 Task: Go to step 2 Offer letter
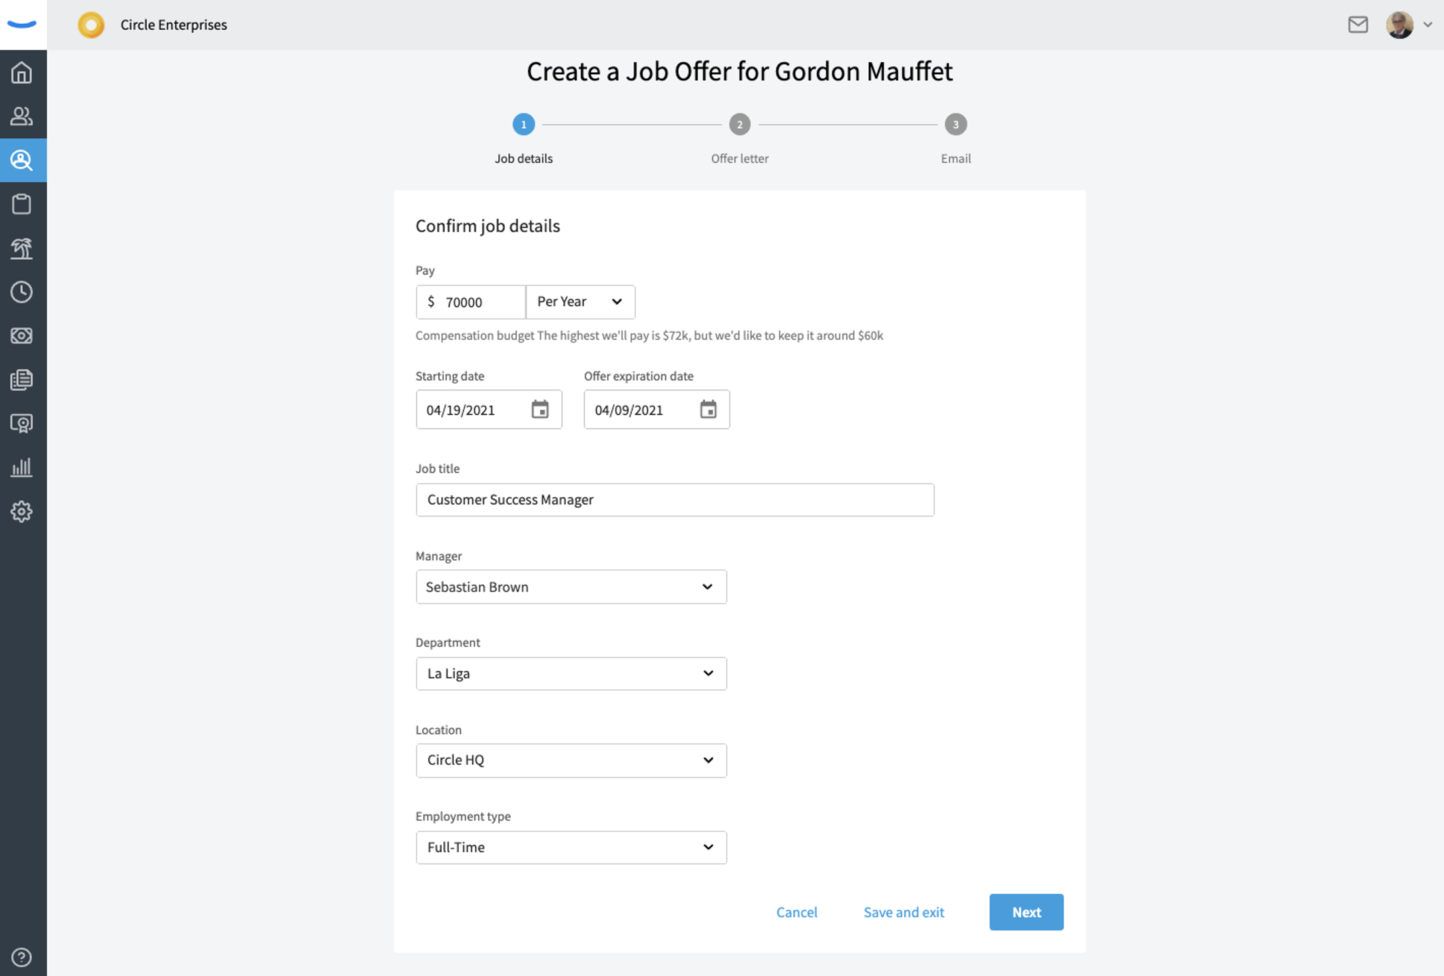739,124
